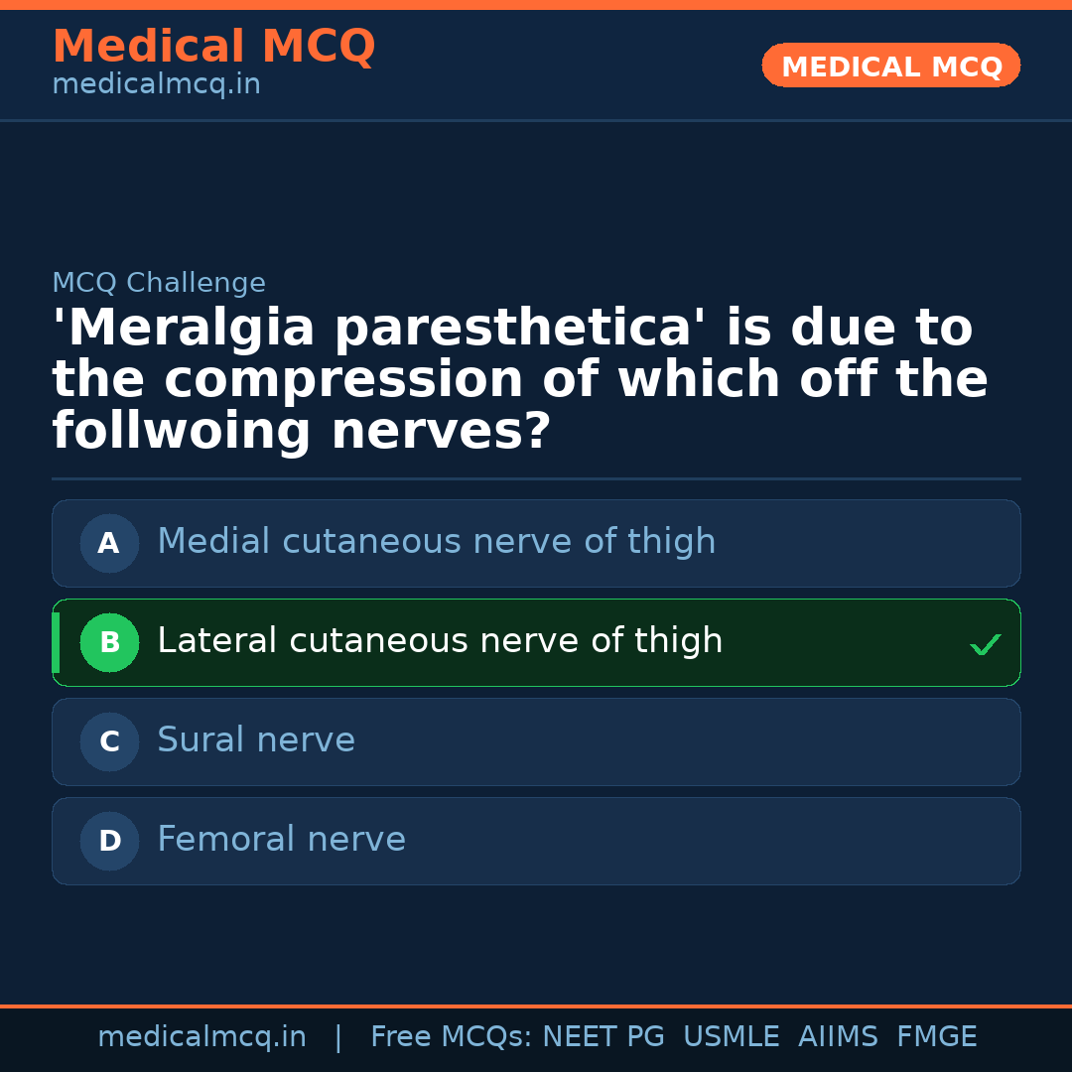Click the circular D badge icon
1072x1072 pixels.
tap(109, 841)
